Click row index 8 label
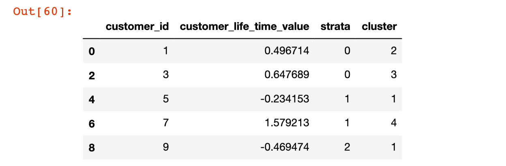506x166 pixels. tap(92, 147)
